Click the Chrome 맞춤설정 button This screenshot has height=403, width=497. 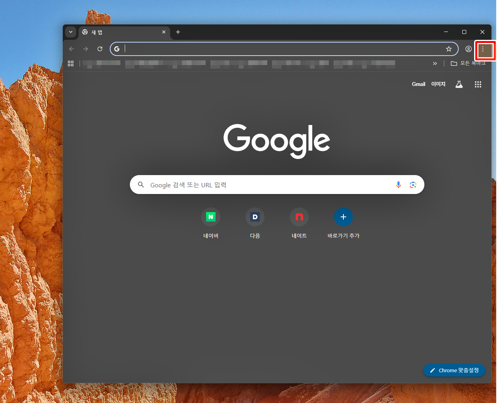pos(454,370)
